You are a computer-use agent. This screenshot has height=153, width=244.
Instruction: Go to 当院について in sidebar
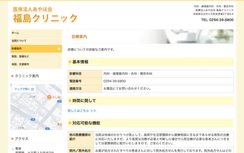click(x=19, y=41)
